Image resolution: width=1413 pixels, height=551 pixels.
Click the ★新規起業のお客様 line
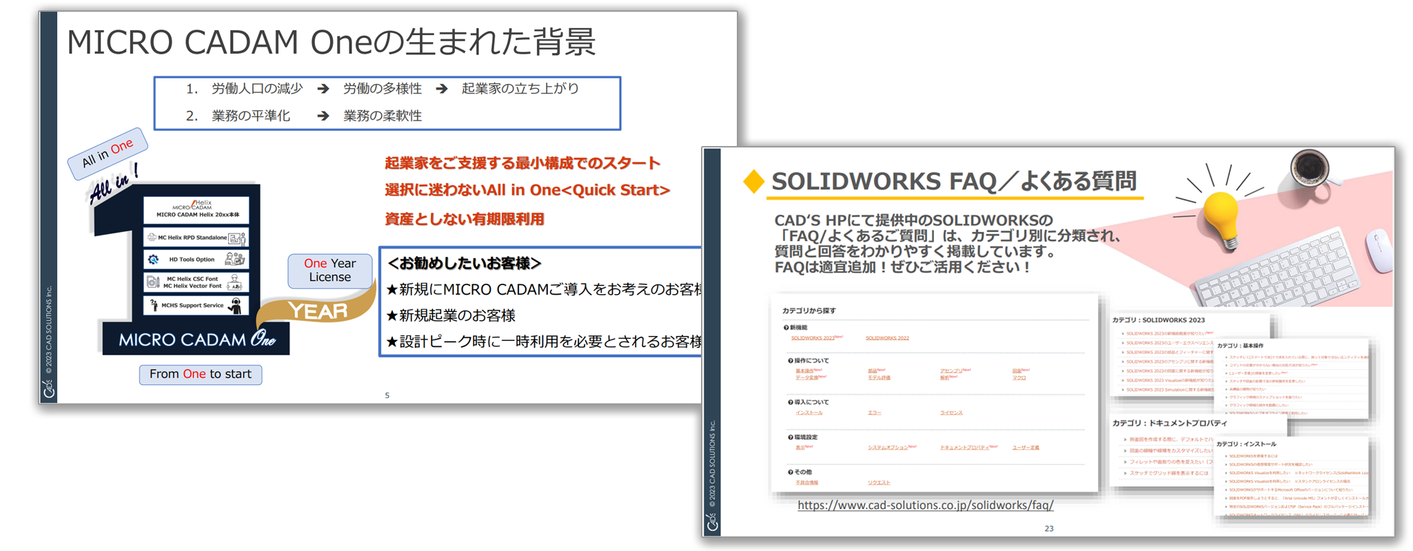[450, 315]
